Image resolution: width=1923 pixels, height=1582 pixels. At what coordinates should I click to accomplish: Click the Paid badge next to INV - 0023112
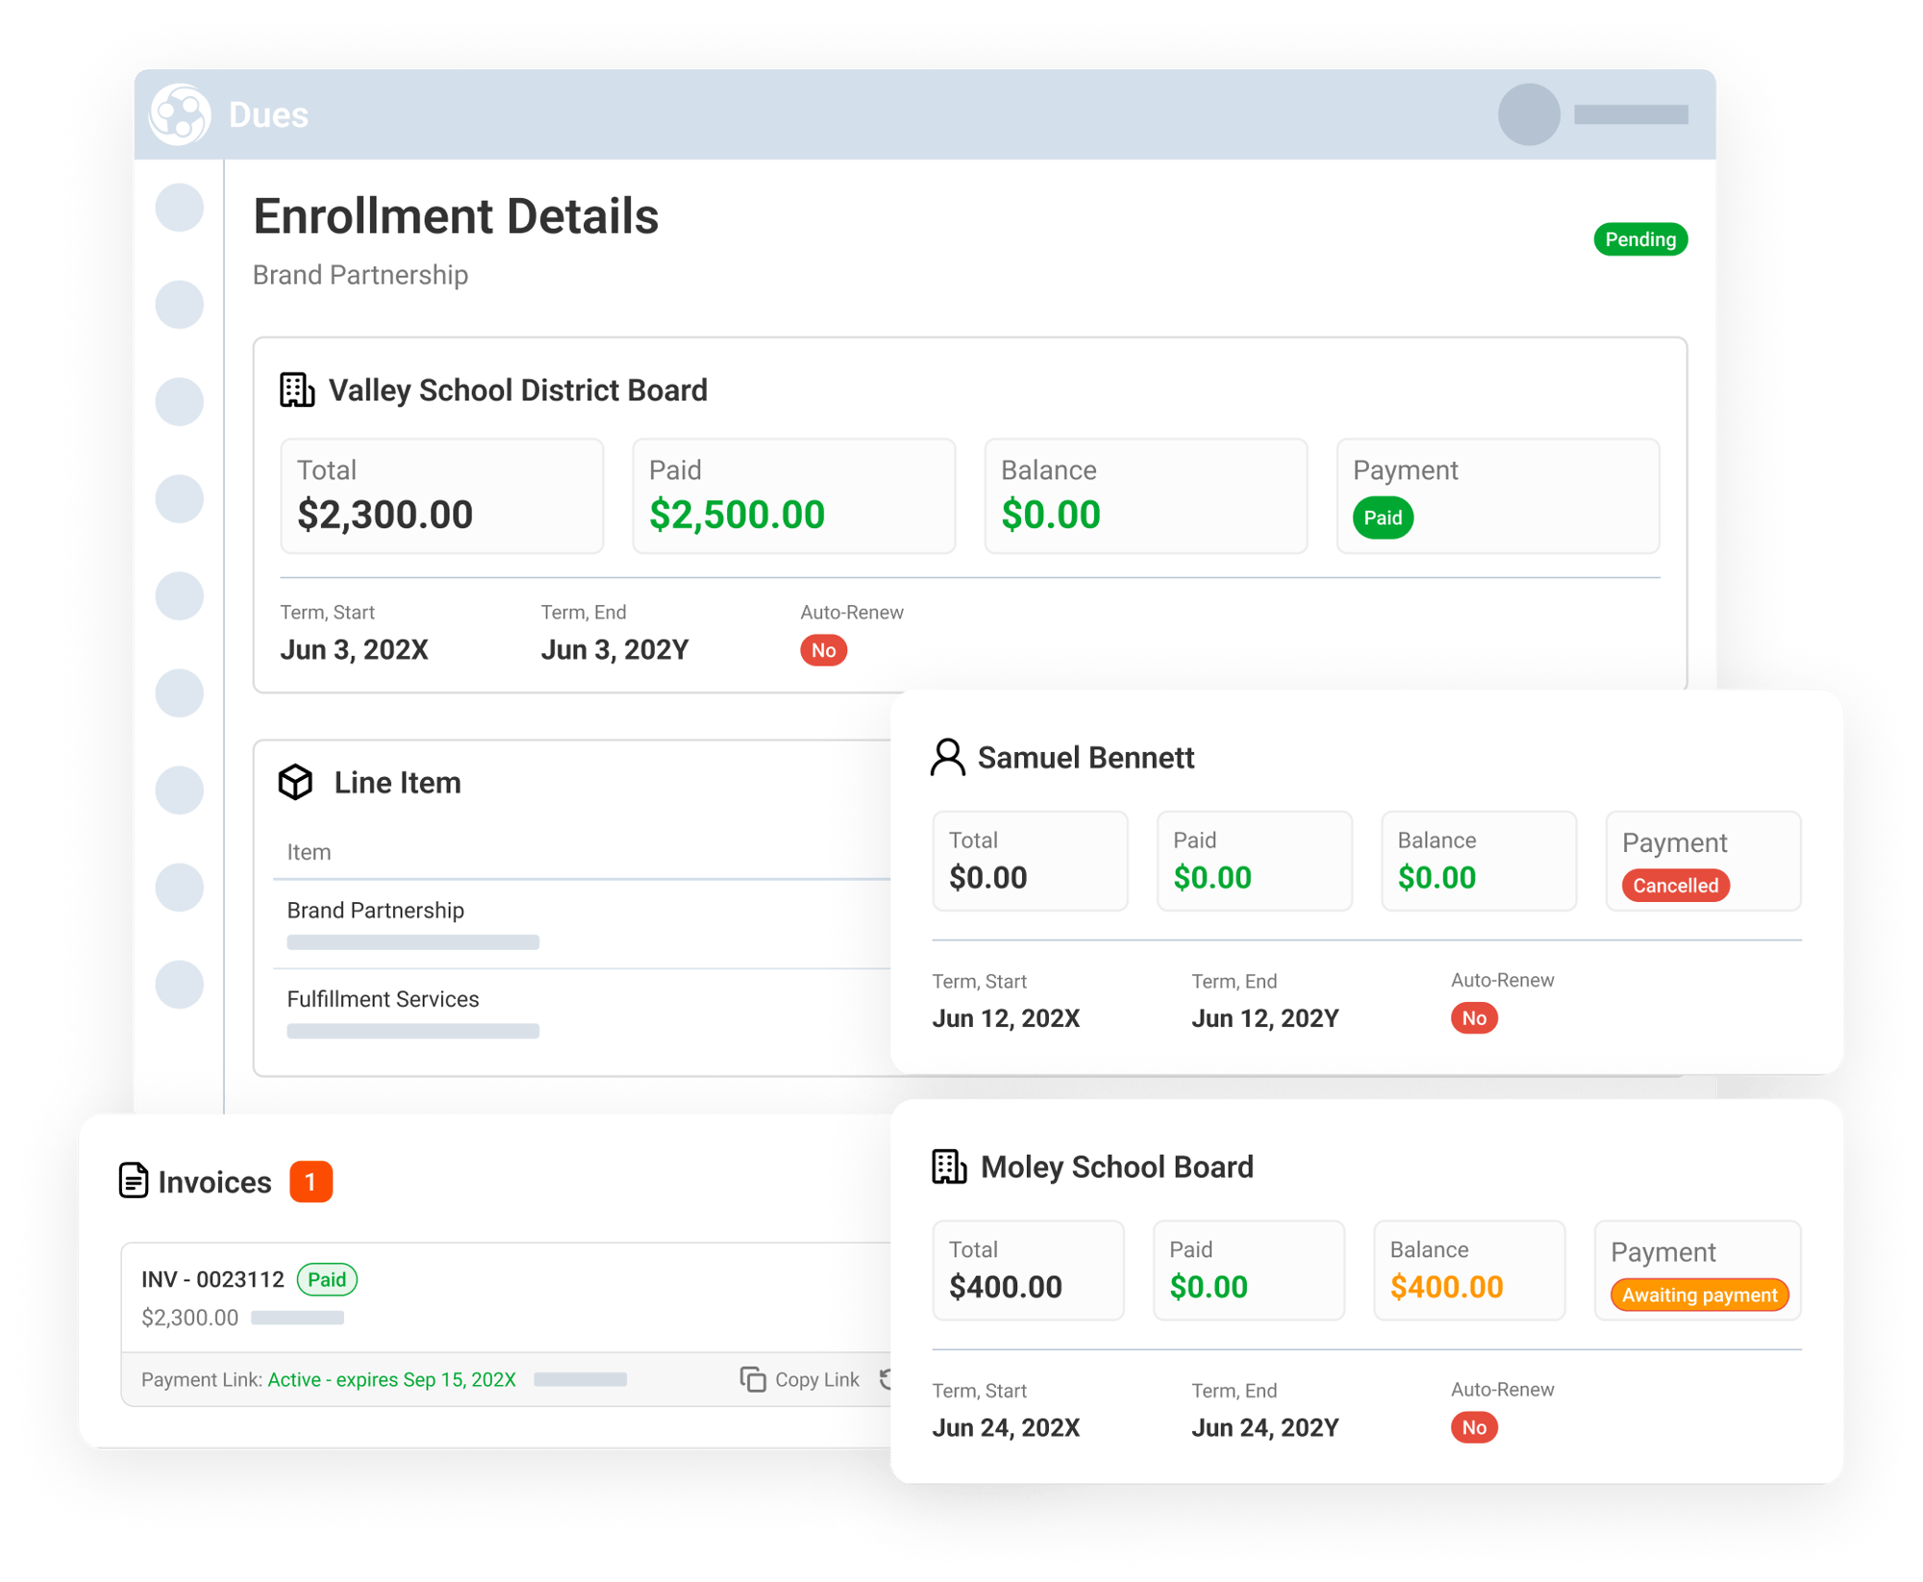pos(327,1279)
